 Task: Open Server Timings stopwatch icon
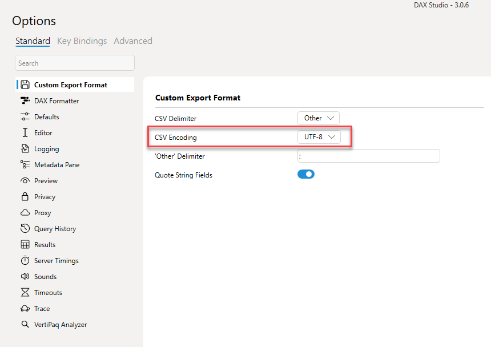pos(25,260)
